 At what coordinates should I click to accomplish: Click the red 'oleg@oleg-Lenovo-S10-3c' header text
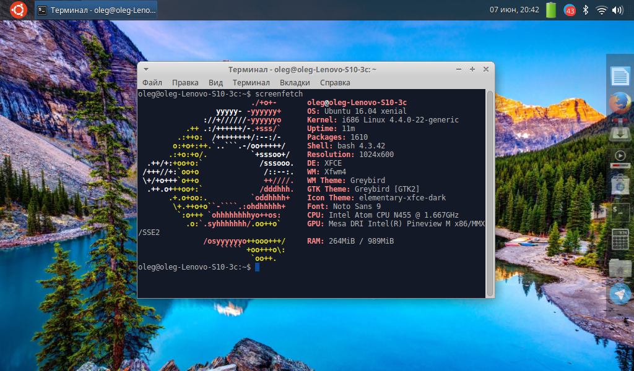[x=357, y=103]
